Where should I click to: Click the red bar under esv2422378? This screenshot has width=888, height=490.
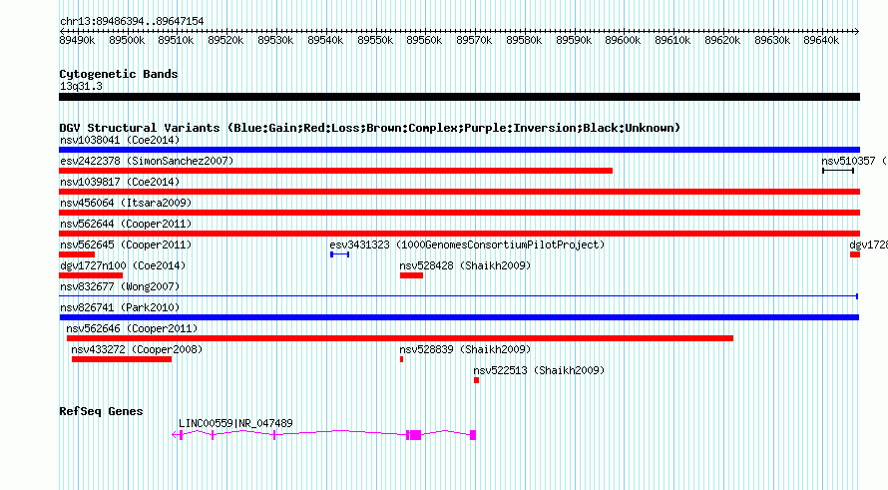(336, 171)
